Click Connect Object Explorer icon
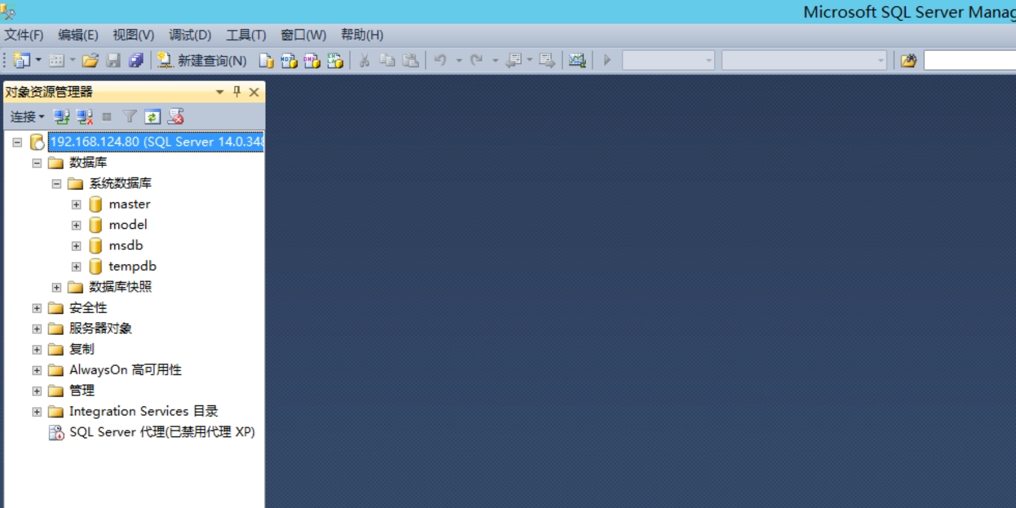This screenshot has height=508, width=1016. [x=62, y=117]
